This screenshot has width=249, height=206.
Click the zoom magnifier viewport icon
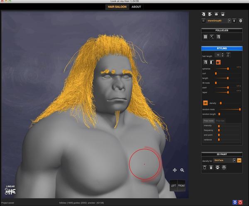(182, 170)
